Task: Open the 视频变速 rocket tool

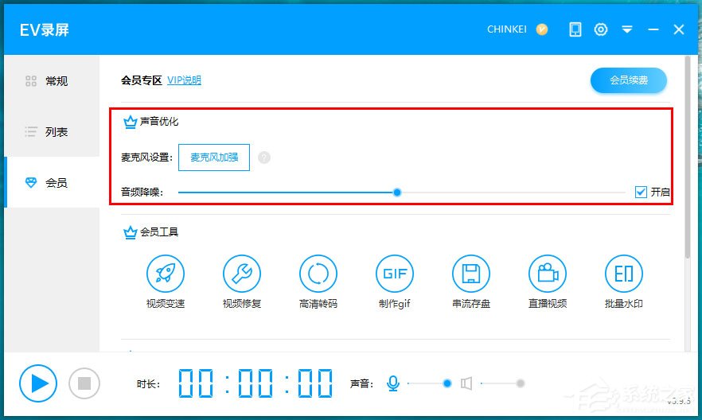Action: tap(166, 274)
